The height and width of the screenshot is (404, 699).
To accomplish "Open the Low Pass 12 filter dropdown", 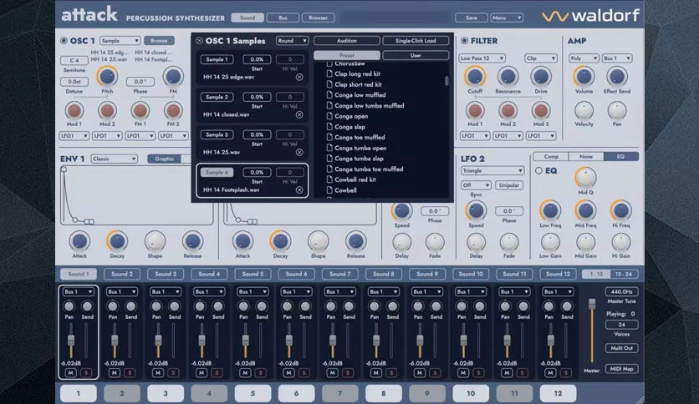I will coord(482,58).
